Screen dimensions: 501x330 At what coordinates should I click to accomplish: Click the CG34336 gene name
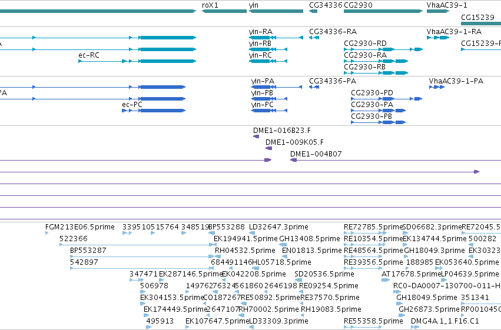[x=326, y=5]
